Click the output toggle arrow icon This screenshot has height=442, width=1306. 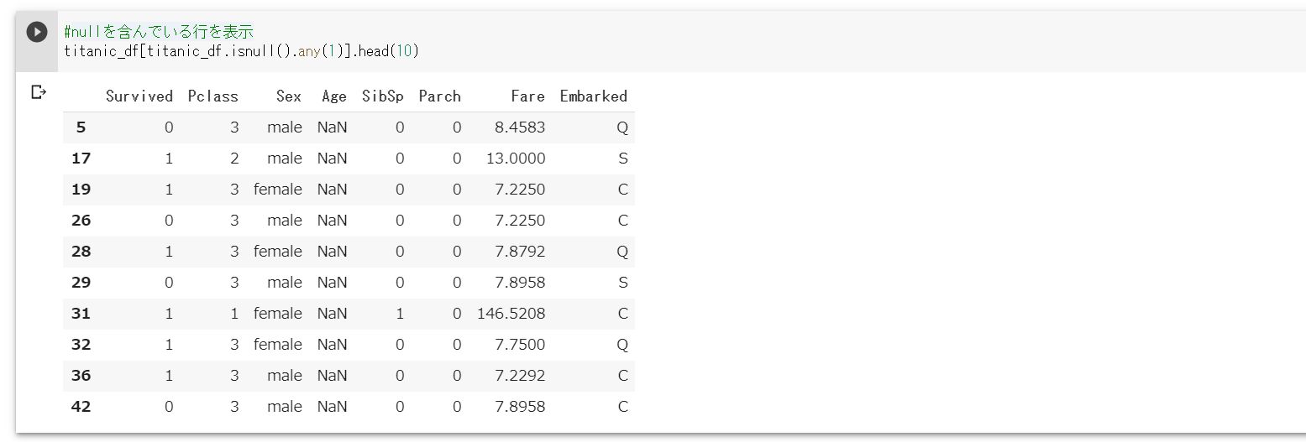click(38, 91)
